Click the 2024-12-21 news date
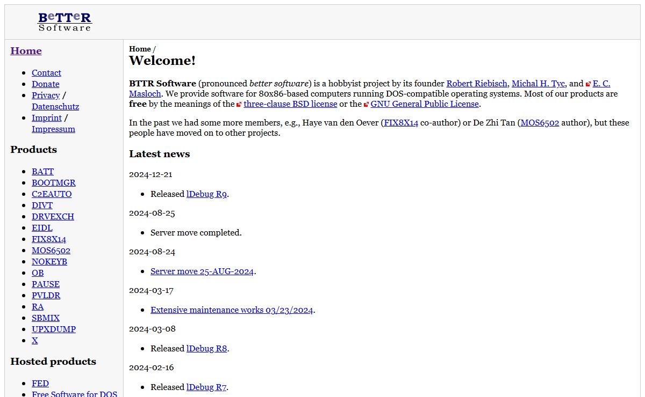 (x=150, y=174)
